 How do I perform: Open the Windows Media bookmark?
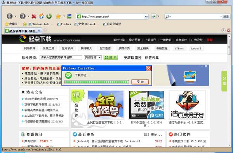click(40, 24)
